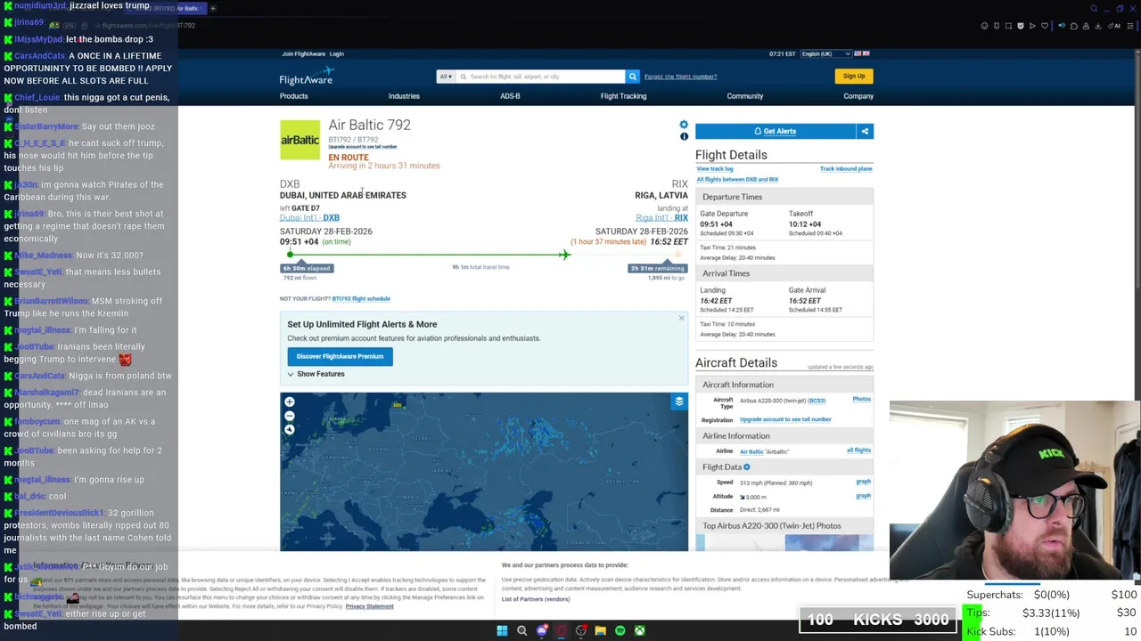Open the Flight Tracking menu
This screenshot has width=1141, height=641.
tap(623, 96)
